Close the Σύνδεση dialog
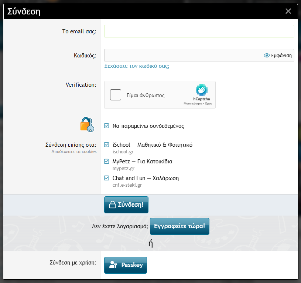This screenshot has width=301, height=283. (x=288, y=11)
